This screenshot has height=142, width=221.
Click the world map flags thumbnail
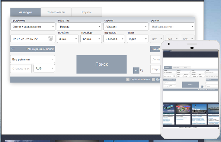coord(183,109)
